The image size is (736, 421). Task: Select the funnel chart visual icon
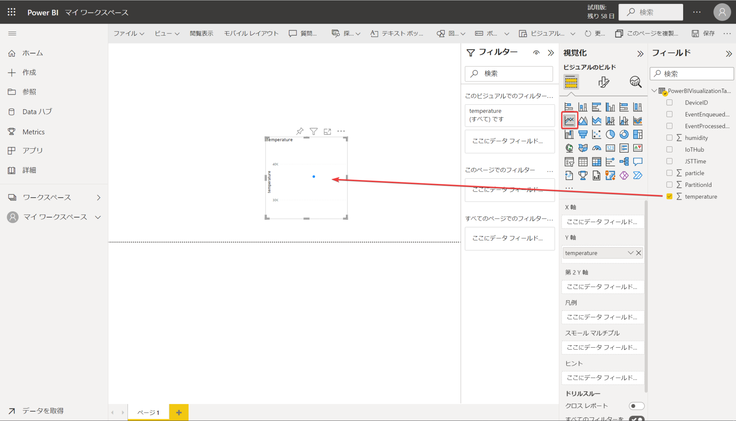[583, 134]
